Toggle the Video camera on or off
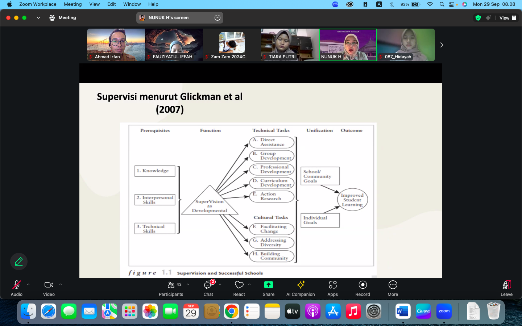 tap(49, 288)
